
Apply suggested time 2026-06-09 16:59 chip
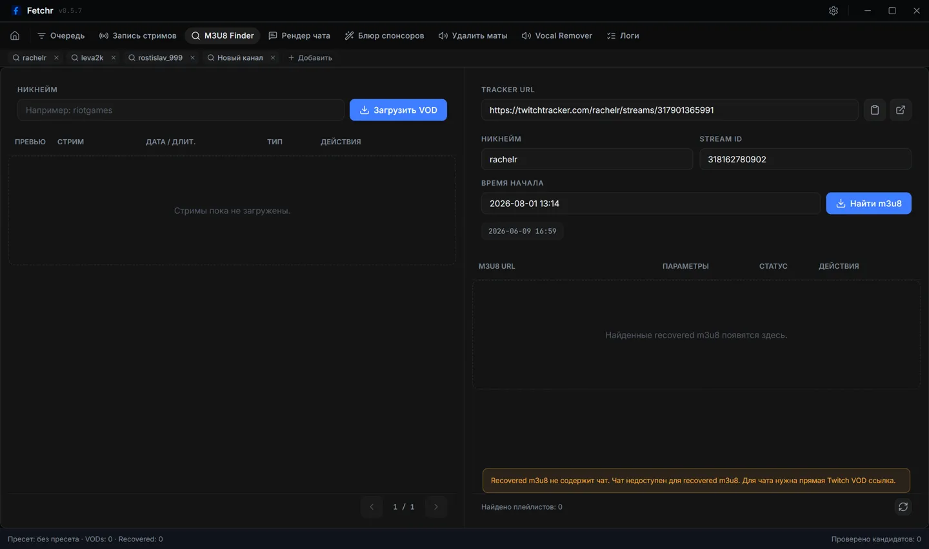pyautogui.click(x=522, y=231)
